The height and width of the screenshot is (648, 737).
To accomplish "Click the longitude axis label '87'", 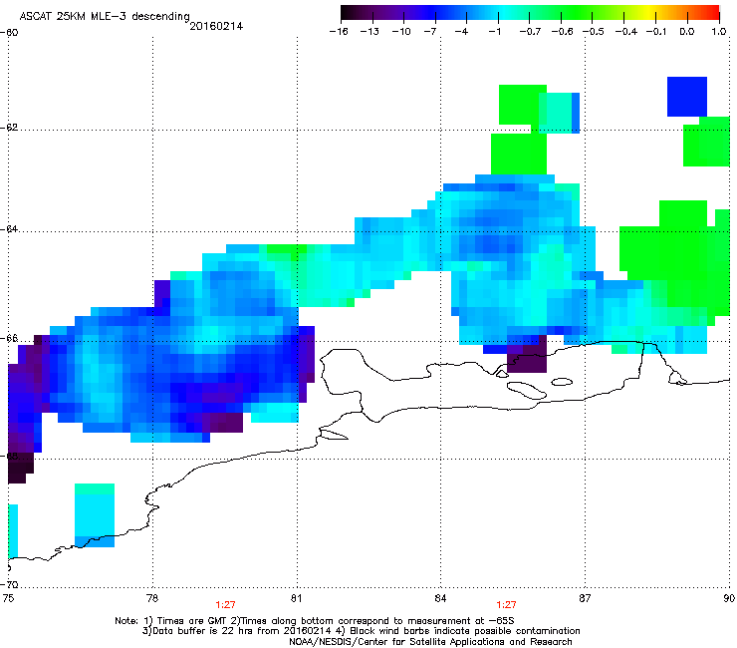I will (585, 598).
